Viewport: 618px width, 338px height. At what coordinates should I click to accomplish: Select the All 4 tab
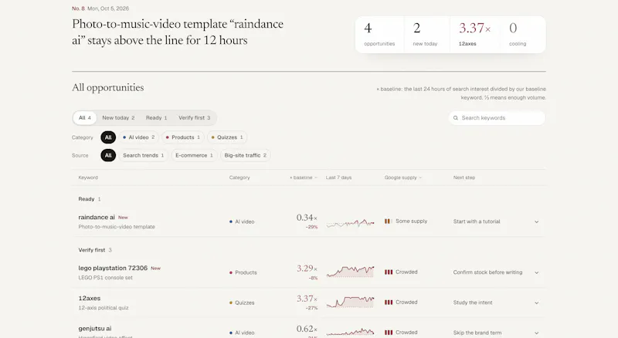(x=85, y=118)
